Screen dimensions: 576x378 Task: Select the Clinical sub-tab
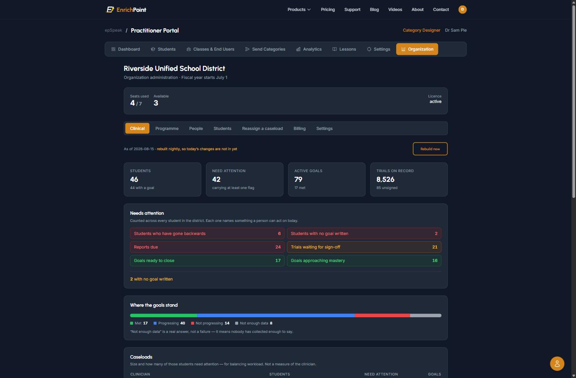click(x=137, y=128)
